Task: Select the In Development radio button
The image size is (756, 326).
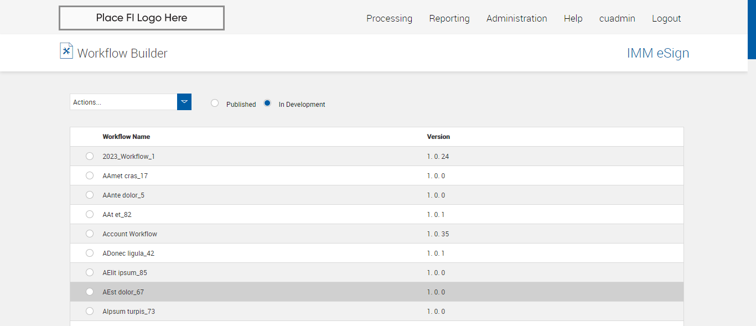Action: click(267, 103)
